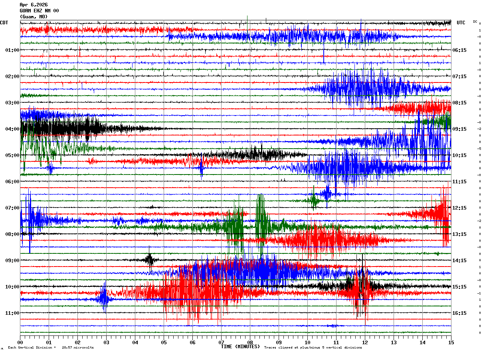The height and width of the screenshot is (353, 483).
Task: Select the 11:00 CDT row label
Action: point(12,313)
